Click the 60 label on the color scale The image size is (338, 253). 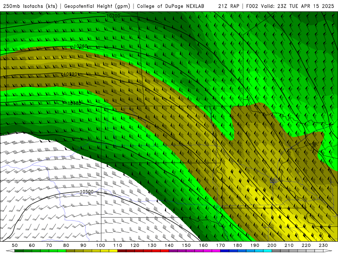click(x=32, y=245)
